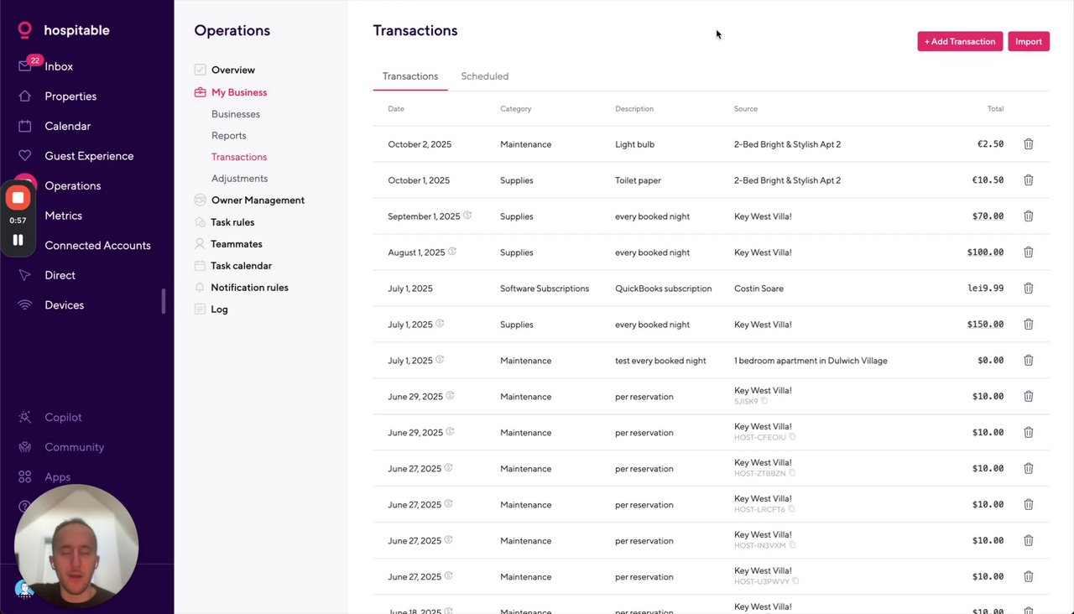Viewport: 1074px width, 614px height.
Task: Select the Transactions tab
Action: tap(410, 76)
